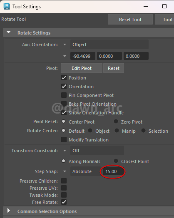Click the Step Snap Absolute combo box
This screenshot has width=174, height=218.
point(86,171)
